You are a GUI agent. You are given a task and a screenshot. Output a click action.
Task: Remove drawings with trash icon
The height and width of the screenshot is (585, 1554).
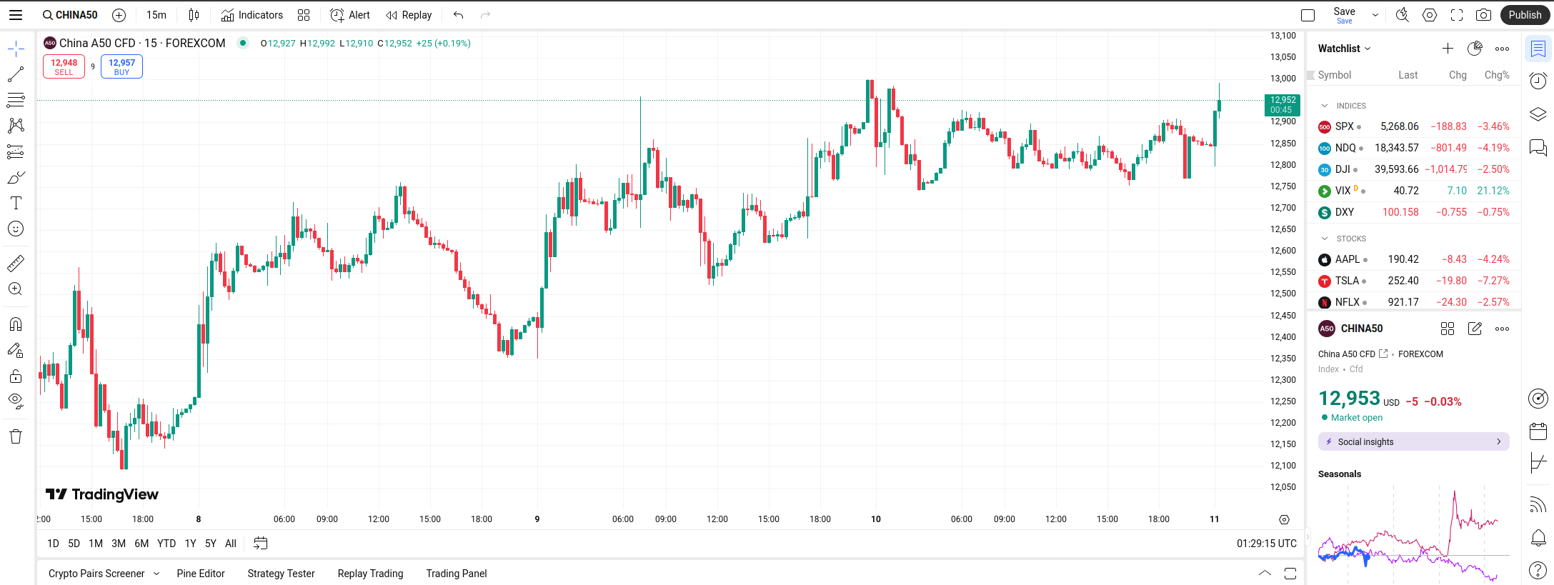16,436
